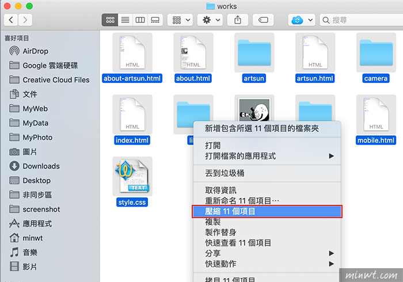Click the index.html file name label
Viewport: 403px width, 282px height.
(132, 140)
